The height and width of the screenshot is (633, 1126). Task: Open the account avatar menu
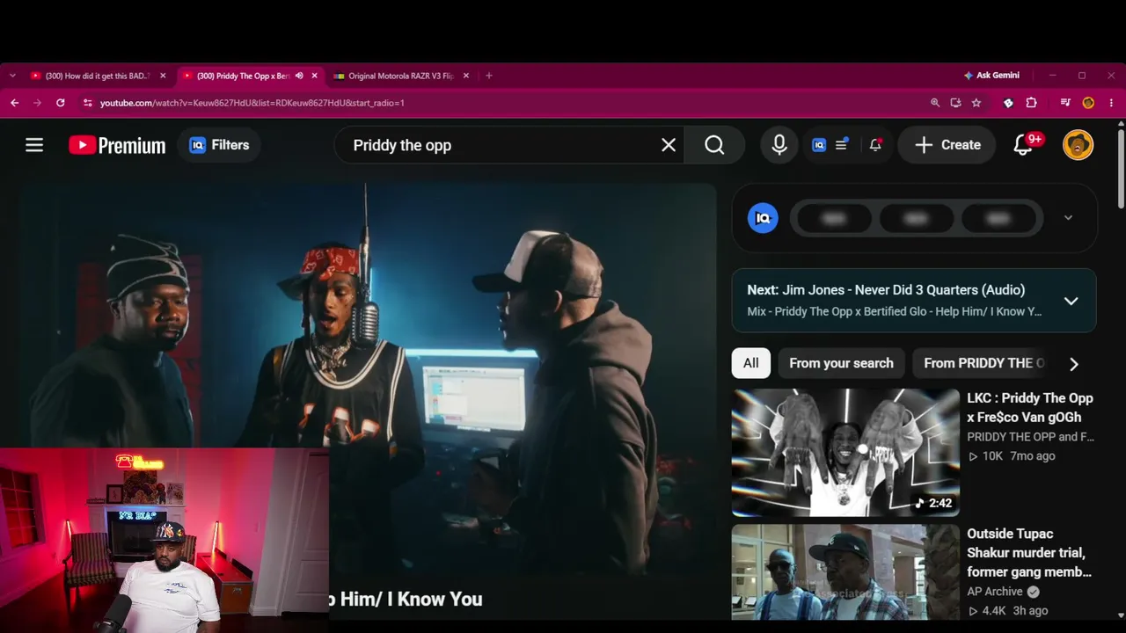1078,145
